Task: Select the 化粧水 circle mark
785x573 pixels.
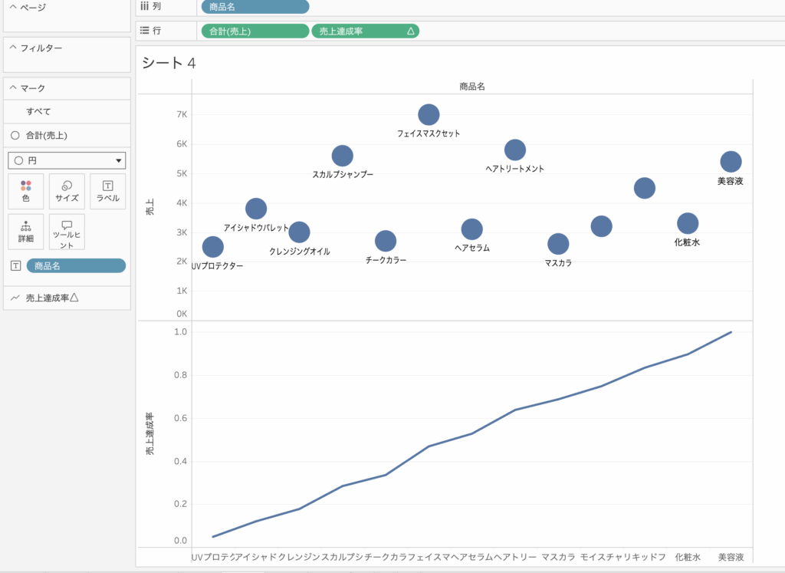Action: (688, 223)
